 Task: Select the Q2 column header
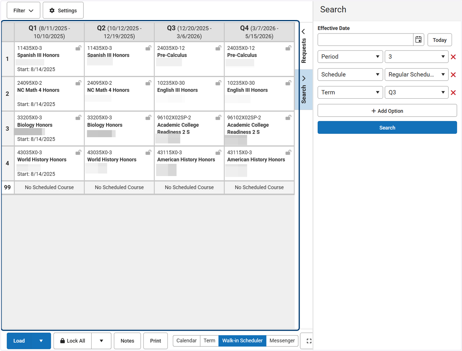point(119,32)
